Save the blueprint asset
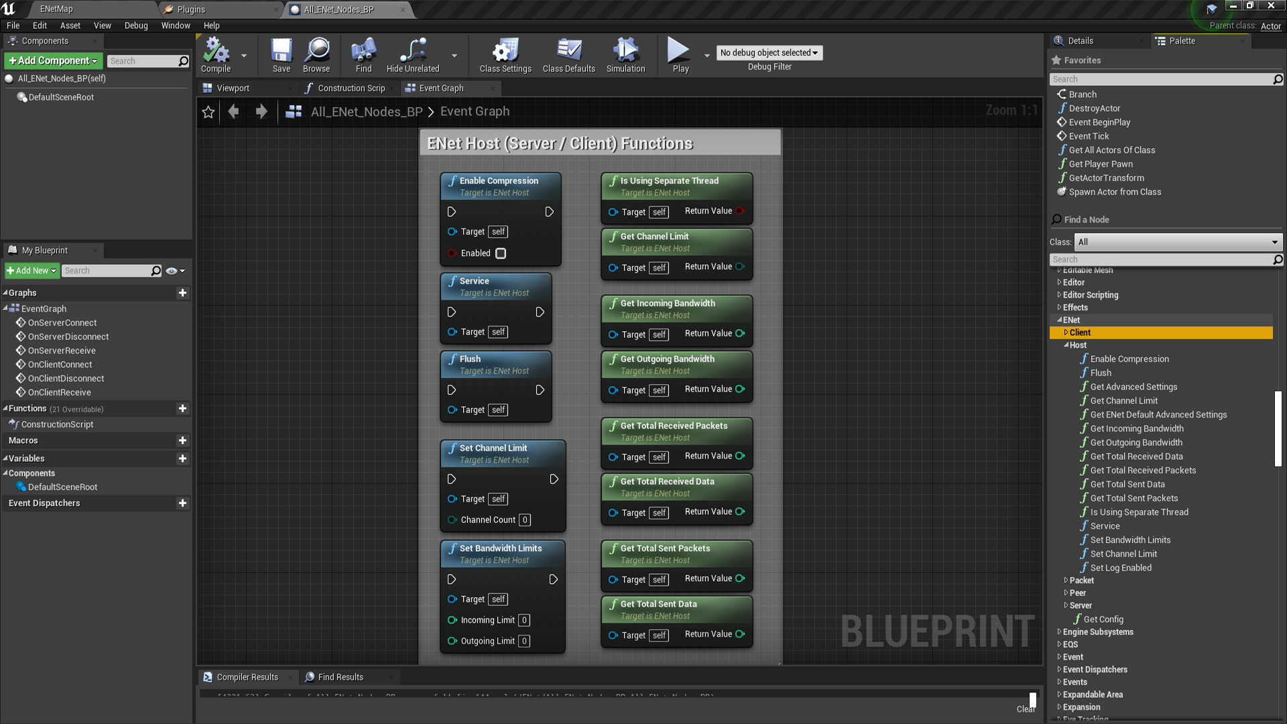This screenshot has height=724, width=1287. click(281, 54)
